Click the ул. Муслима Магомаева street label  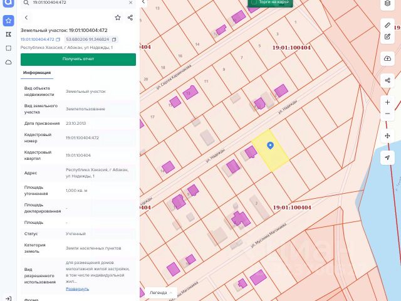[268, 235]
